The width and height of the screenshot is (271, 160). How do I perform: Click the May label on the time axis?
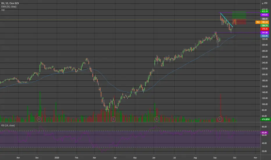tap(135, 158)
